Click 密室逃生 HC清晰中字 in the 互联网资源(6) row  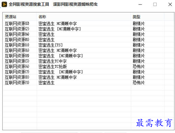[58, 51]
